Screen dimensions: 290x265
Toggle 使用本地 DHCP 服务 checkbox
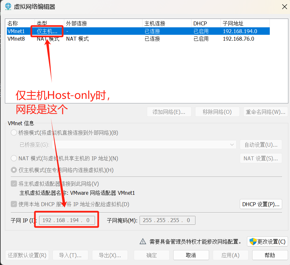point(14,204)
